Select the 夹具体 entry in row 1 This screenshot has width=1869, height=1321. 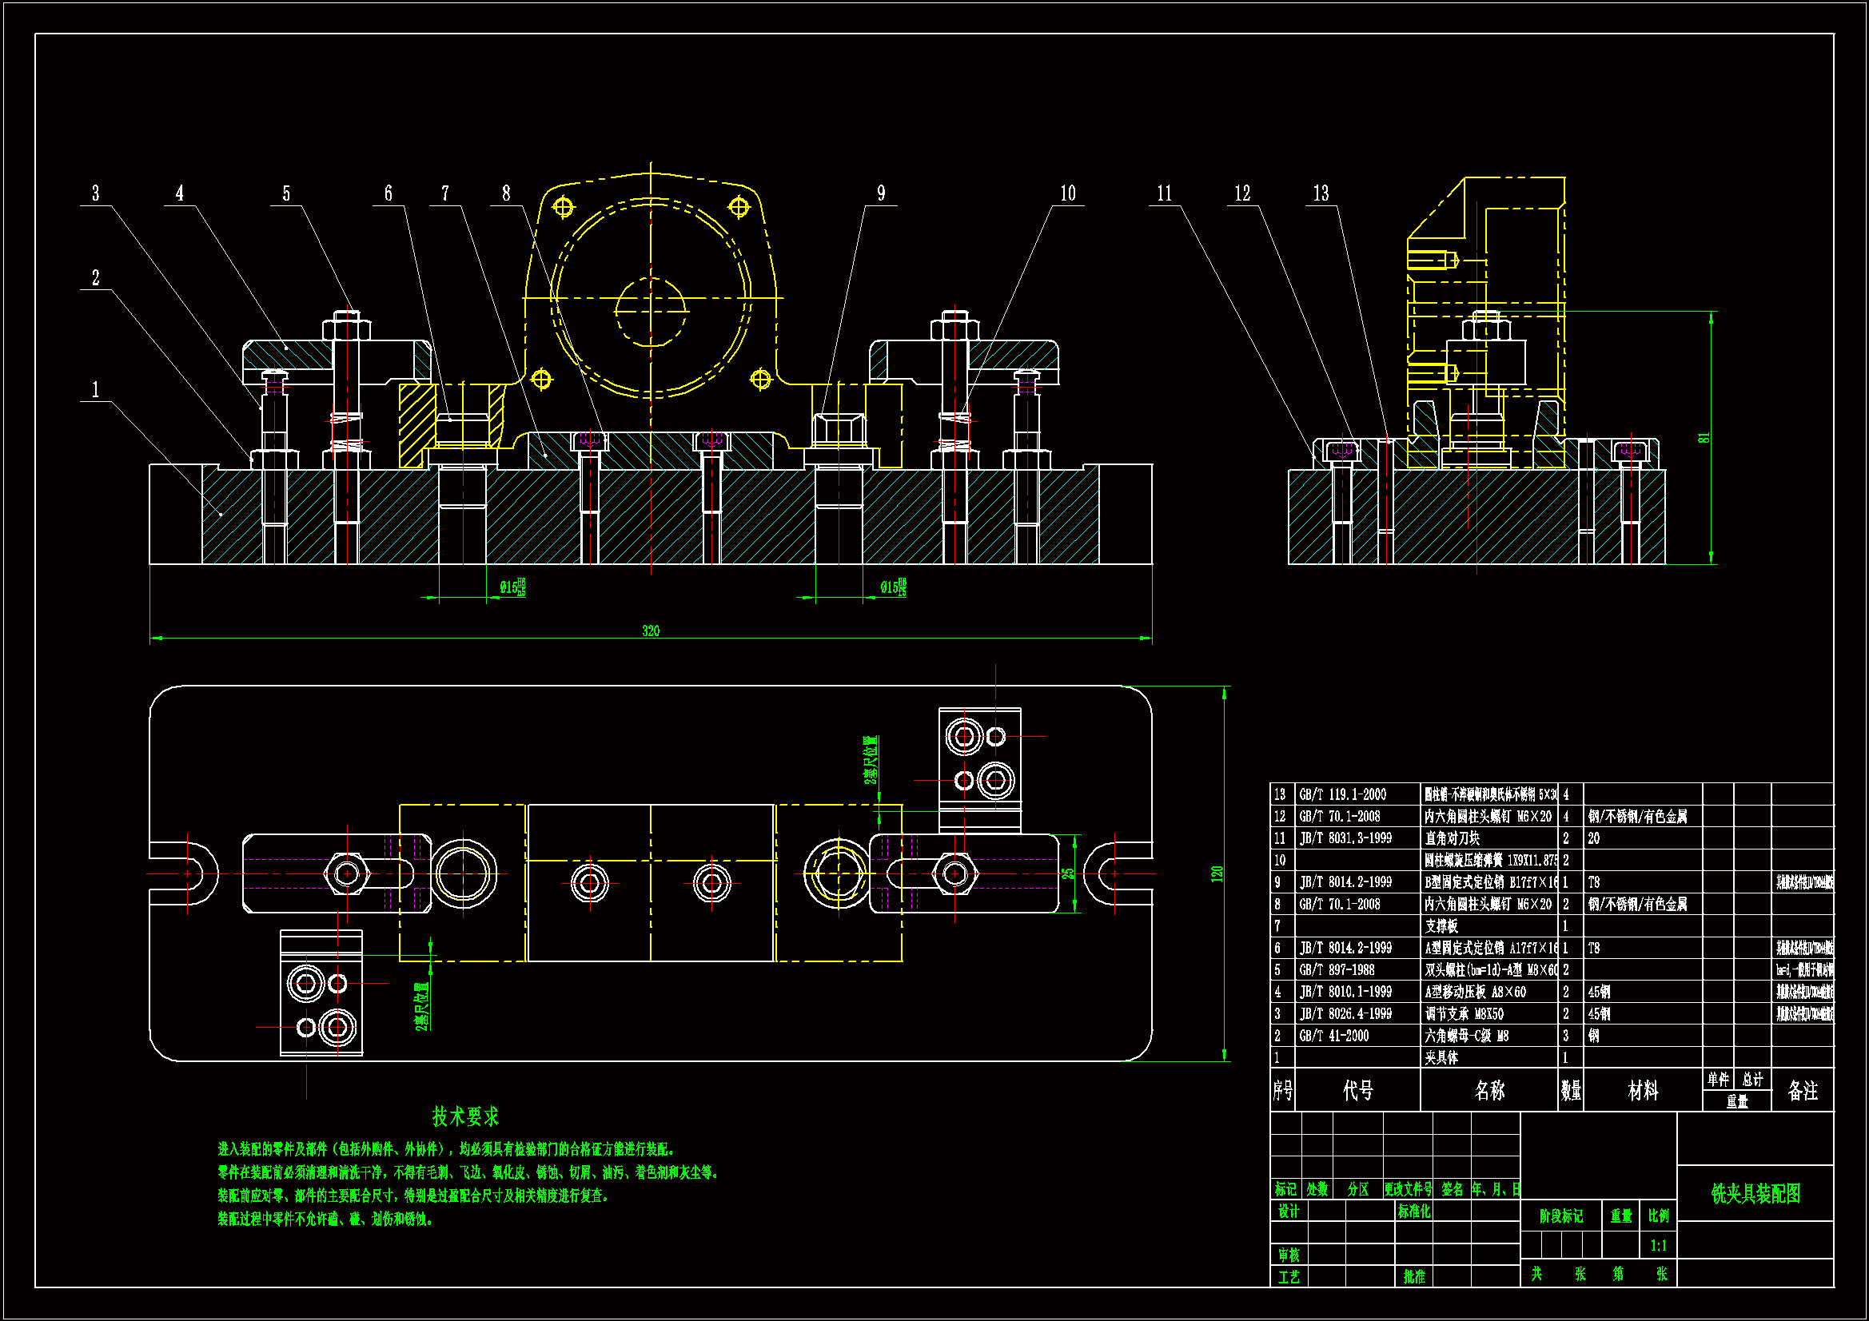pyautogui.click(x=1441, y=1057)
